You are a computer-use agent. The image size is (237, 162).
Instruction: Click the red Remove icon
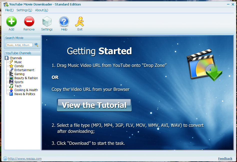[29, 21]
